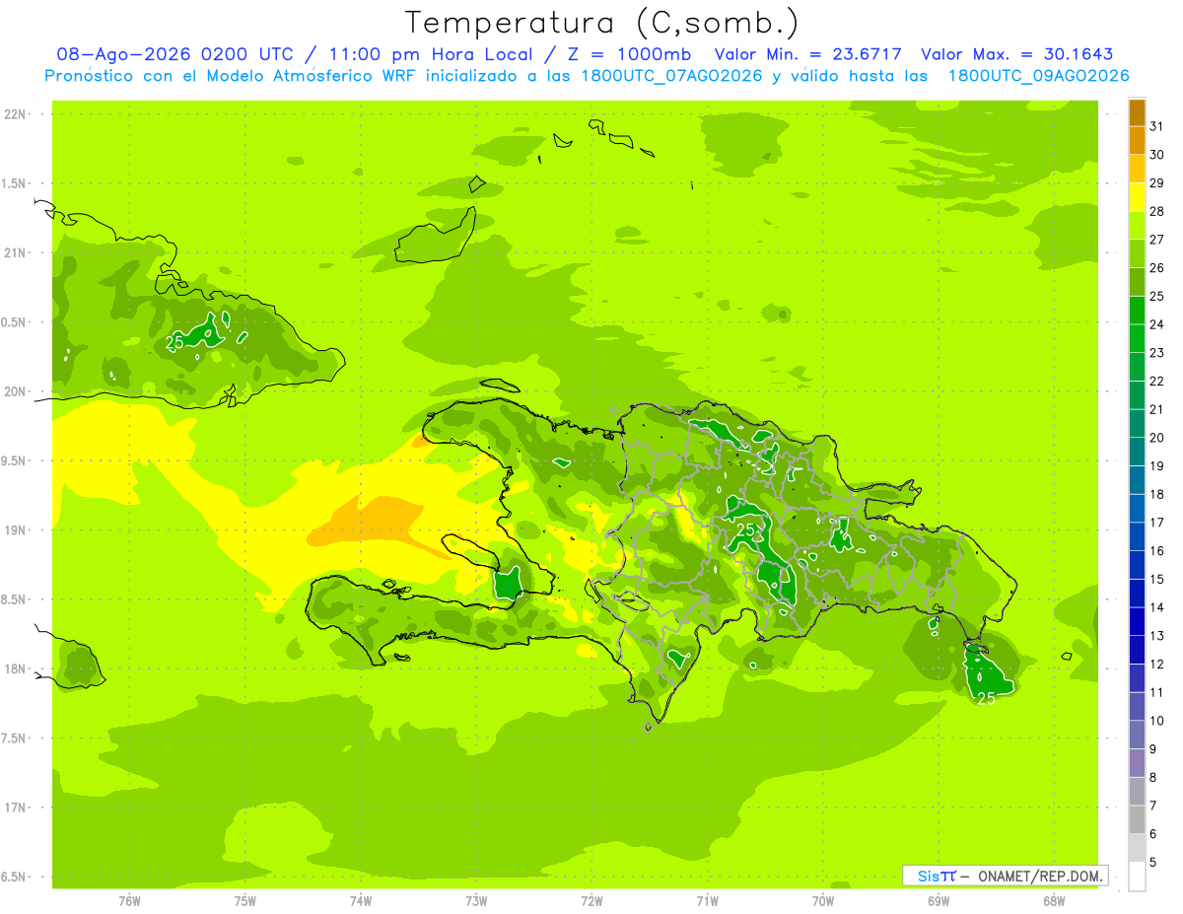
Task: Pick the purple swatch between 8 and 9
Action: pyautogui.click(x=1137, y=763)
